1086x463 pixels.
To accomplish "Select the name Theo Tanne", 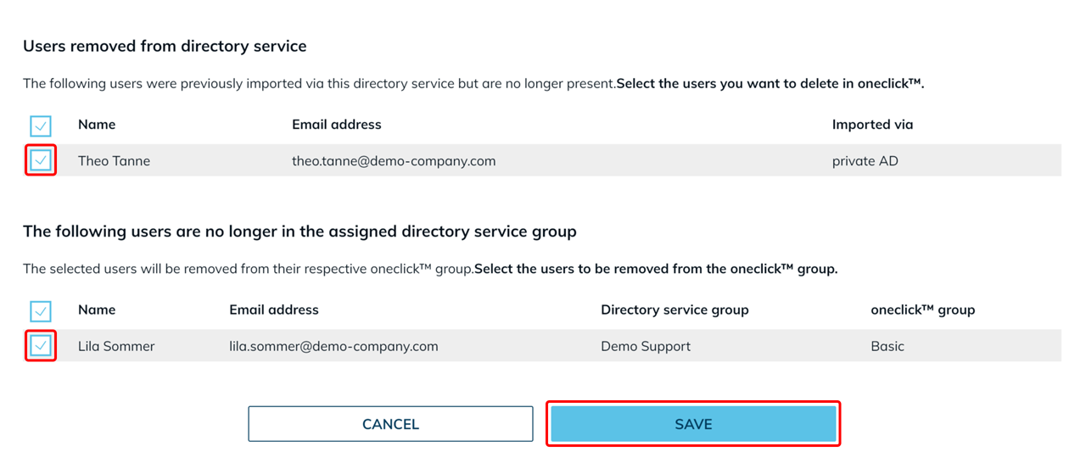I will point(114,161).
